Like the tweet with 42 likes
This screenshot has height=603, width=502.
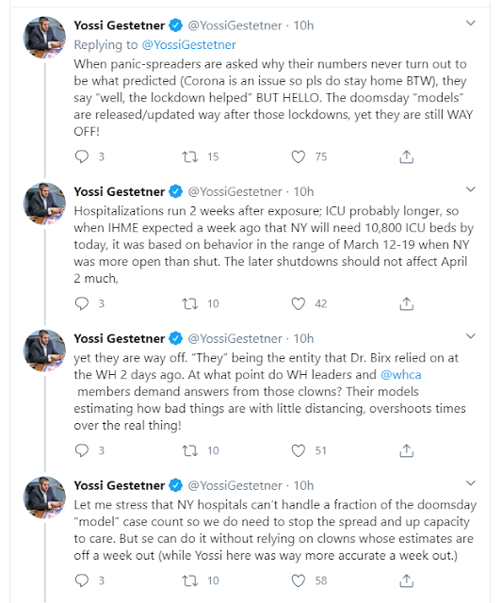(x=299, y=303)
